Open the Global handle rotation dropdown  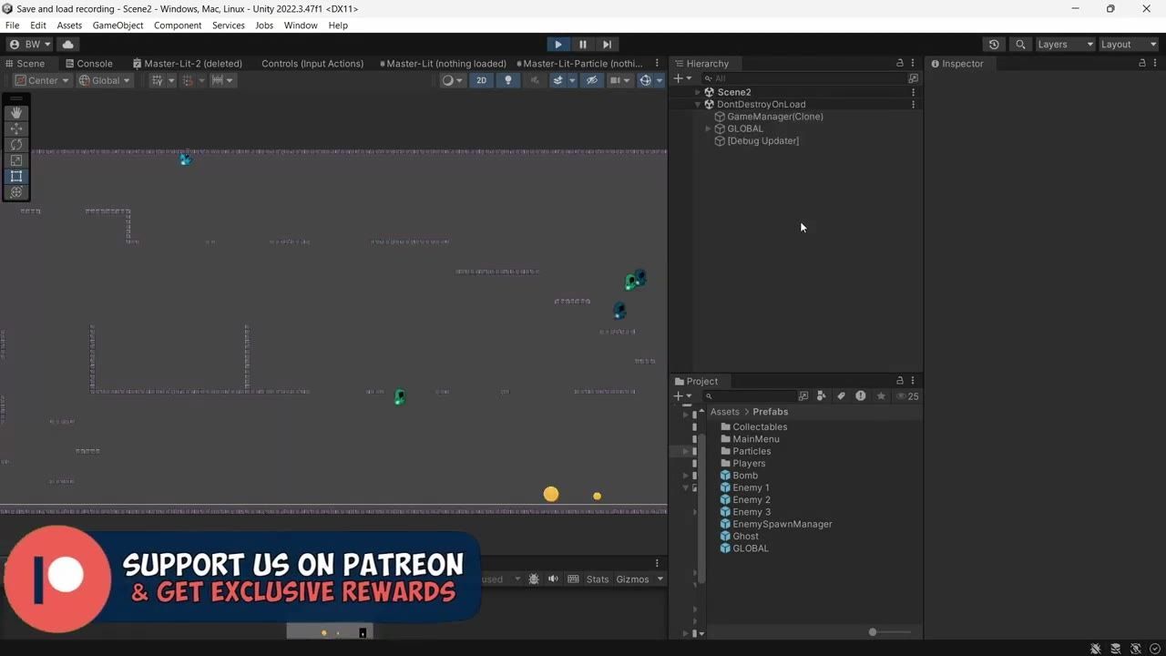[105, 80]
